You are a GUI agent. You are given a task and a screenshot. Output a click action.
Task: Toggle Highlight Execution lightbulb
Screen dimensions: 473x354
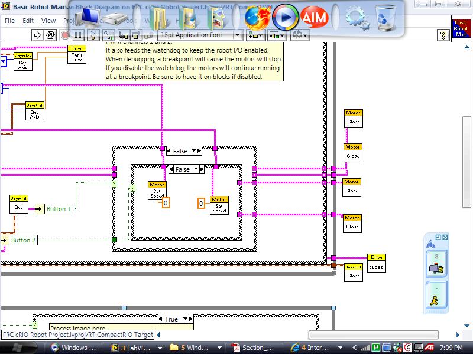(x=93, y=35)
